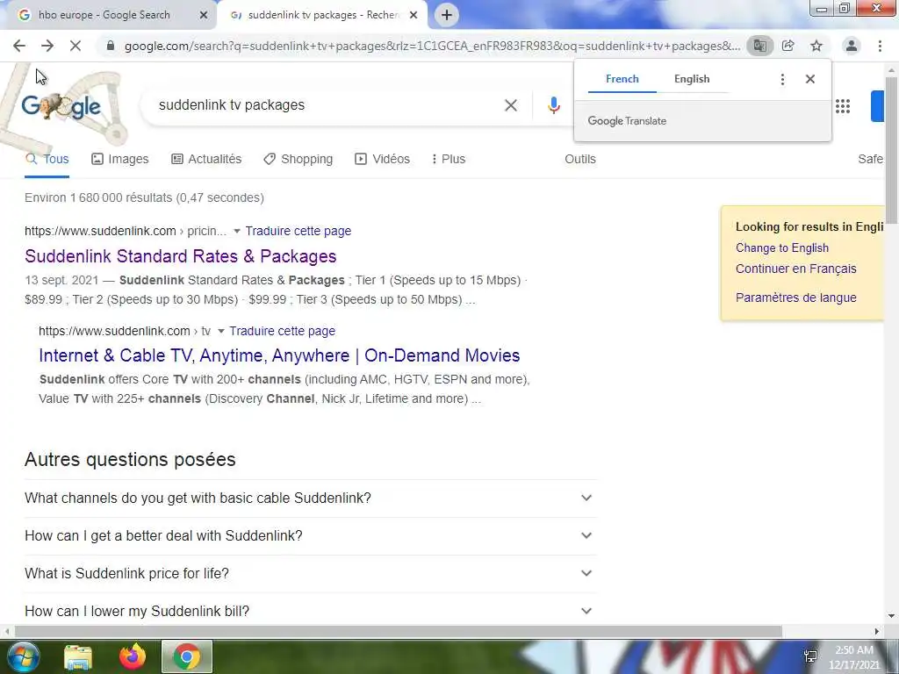Click Traduire cette page under tv result
The width and height of the screenshot is (899, 674).
[x=282, y=331]
